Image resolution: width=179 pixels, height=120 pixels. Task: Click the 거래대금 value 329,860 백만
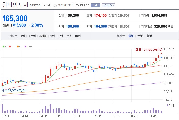[x=163, y=26]
